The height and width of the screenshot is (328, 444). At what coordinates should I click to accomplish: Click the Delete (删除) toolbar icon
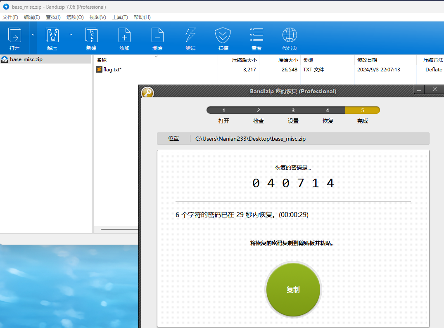coord(157,39)
